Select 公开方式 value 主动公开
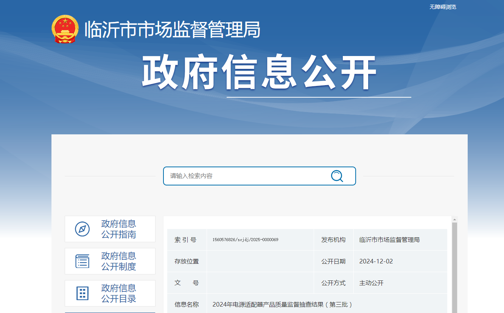Screen dimensions: 504x313 371,283
